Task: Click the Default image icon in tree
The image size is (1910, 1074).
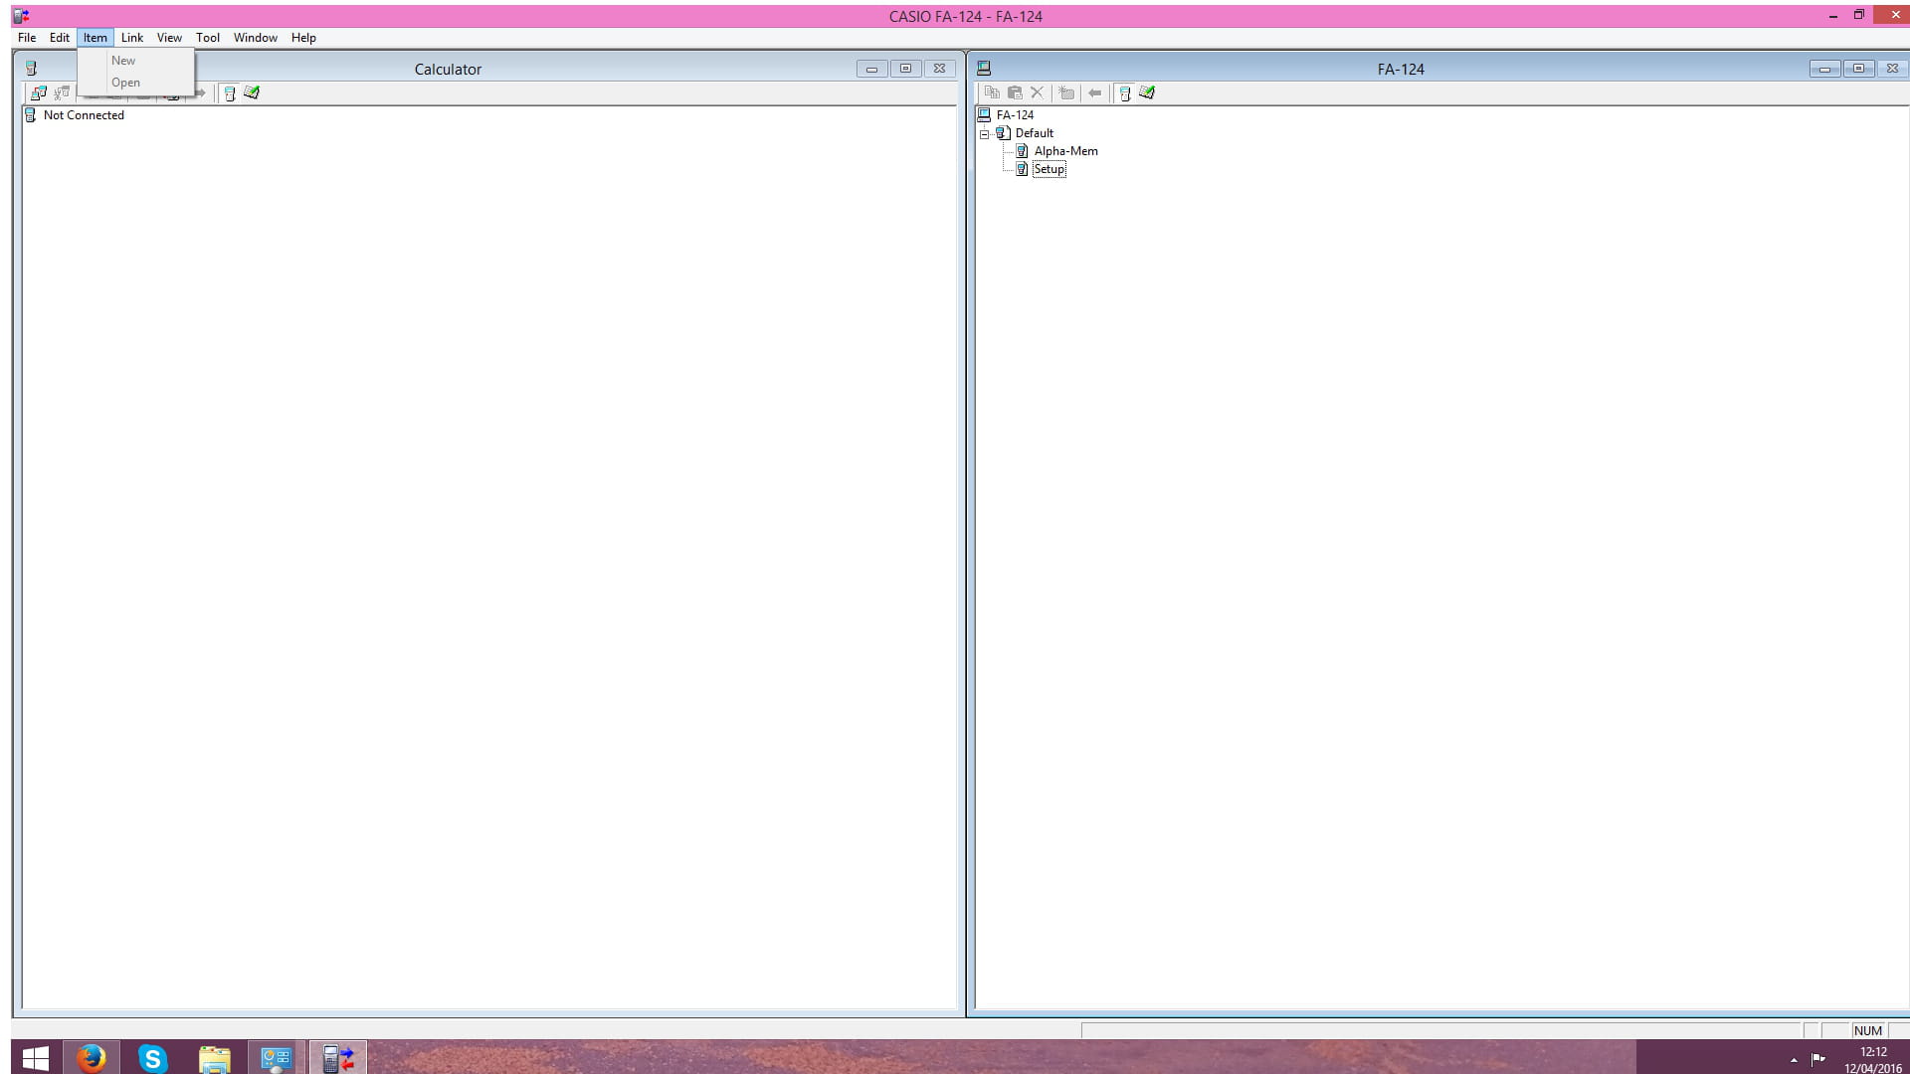Action: click(1003, 133)
